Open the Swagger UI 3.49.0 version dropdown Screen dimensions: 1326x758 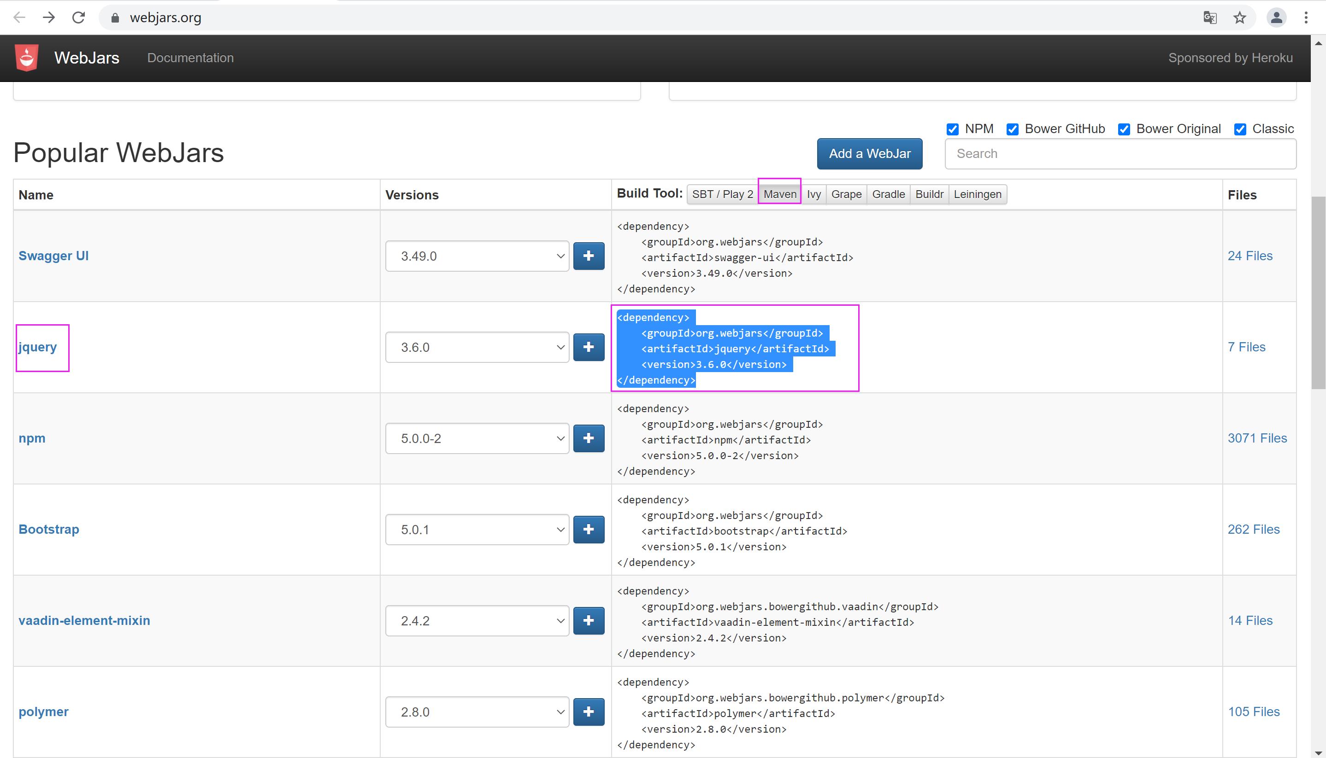[477, 256]
